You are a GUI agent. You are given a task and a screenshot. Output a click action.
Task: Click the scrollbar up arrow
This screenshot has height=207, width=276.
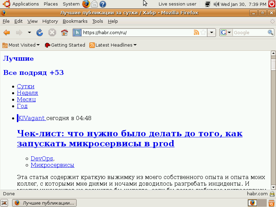pyautogui.click(x=273, y=53)
